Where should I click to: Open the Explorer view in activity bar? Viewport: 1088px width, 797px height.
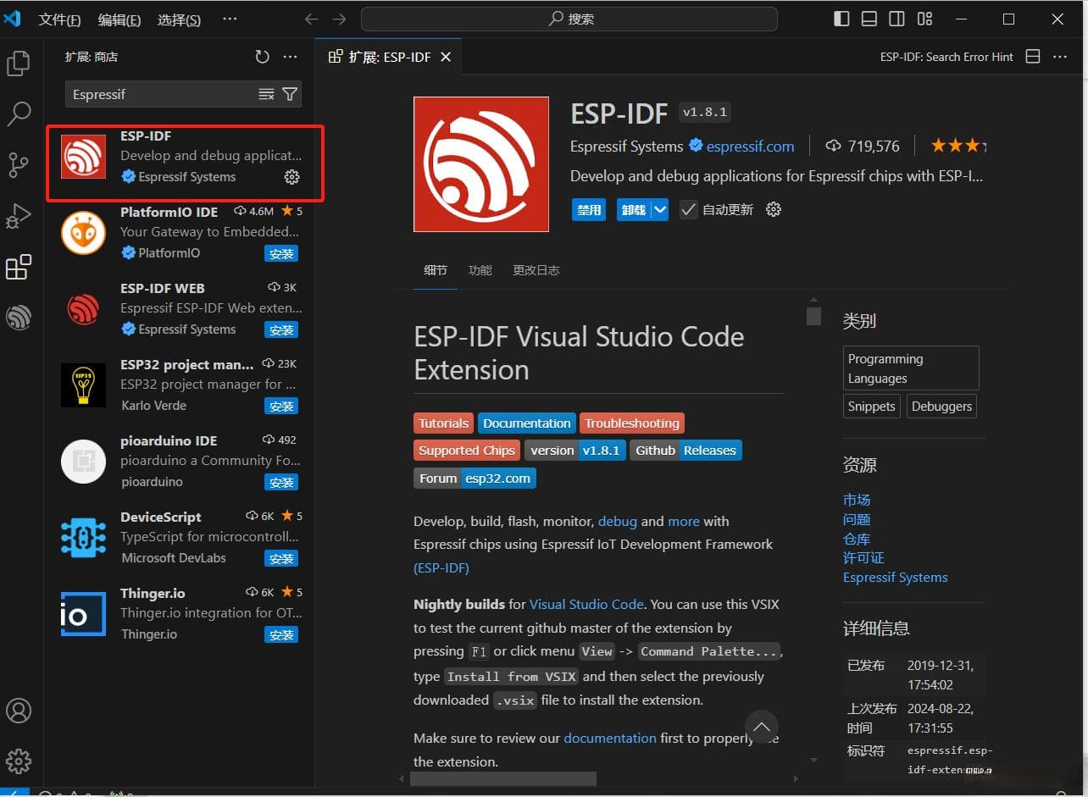pos(19,64)
